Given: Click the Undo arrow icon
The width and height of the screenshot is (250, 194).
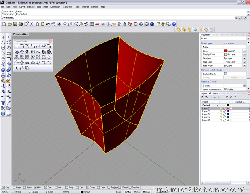Looking at the screenshot, I should click(48, 24).
